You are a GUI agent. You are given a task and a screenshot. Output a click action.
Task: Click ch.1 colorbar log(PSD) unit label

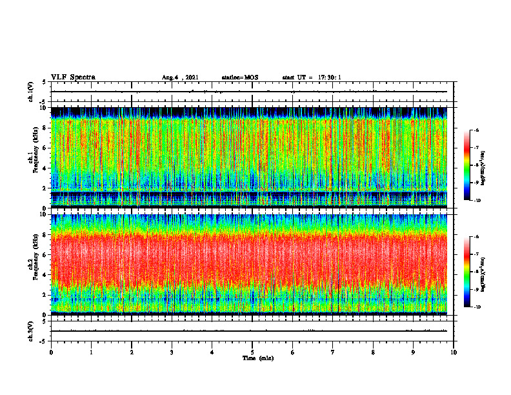(x=484, y=168)
